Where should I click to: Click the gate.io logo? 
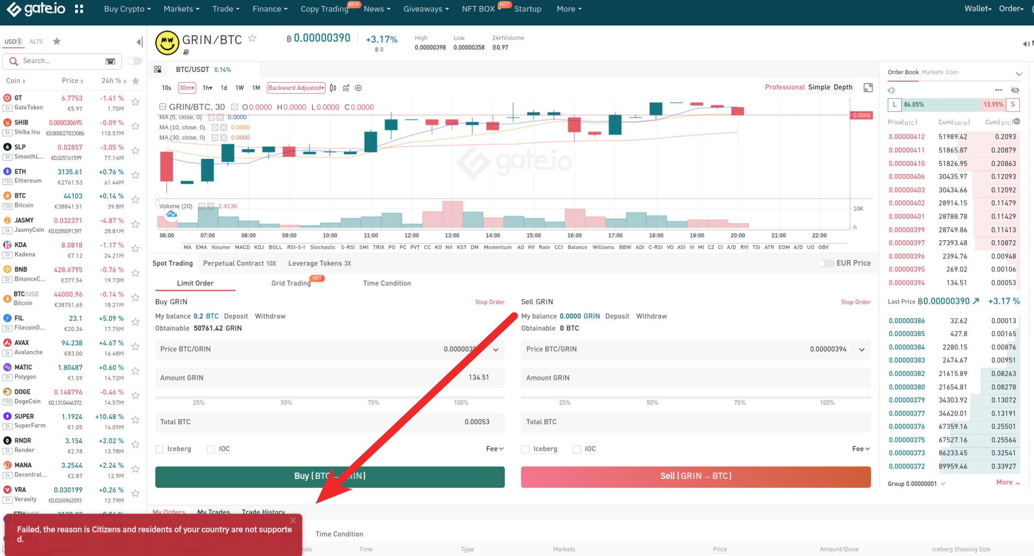coord(36,9)
